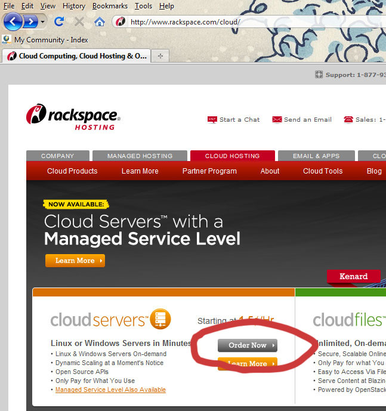Image resolution: width=386 pixels, height=411 pixels.
Task: Open the History menu
Action: pos(74,6)
